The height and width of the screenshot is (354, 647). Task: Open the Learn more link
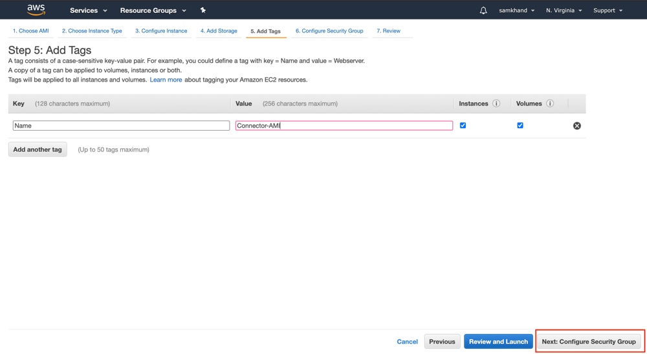point(166,80)
